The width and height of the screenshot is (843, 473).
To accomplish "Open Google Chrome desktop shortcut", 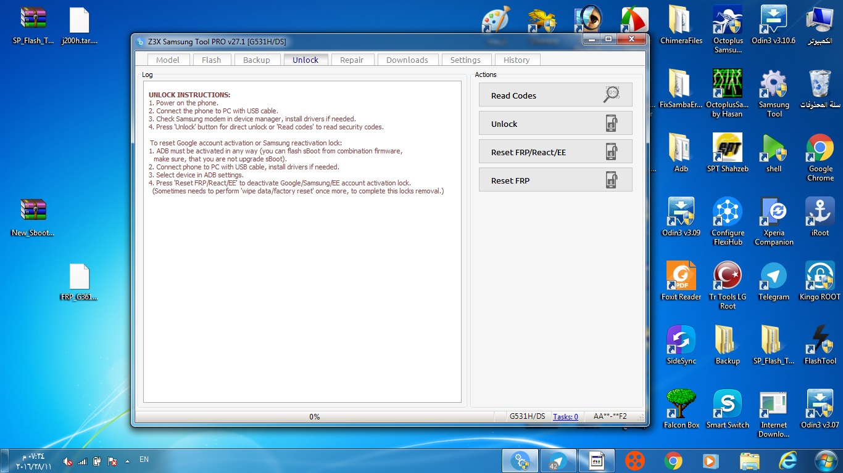I will (820, 158).
